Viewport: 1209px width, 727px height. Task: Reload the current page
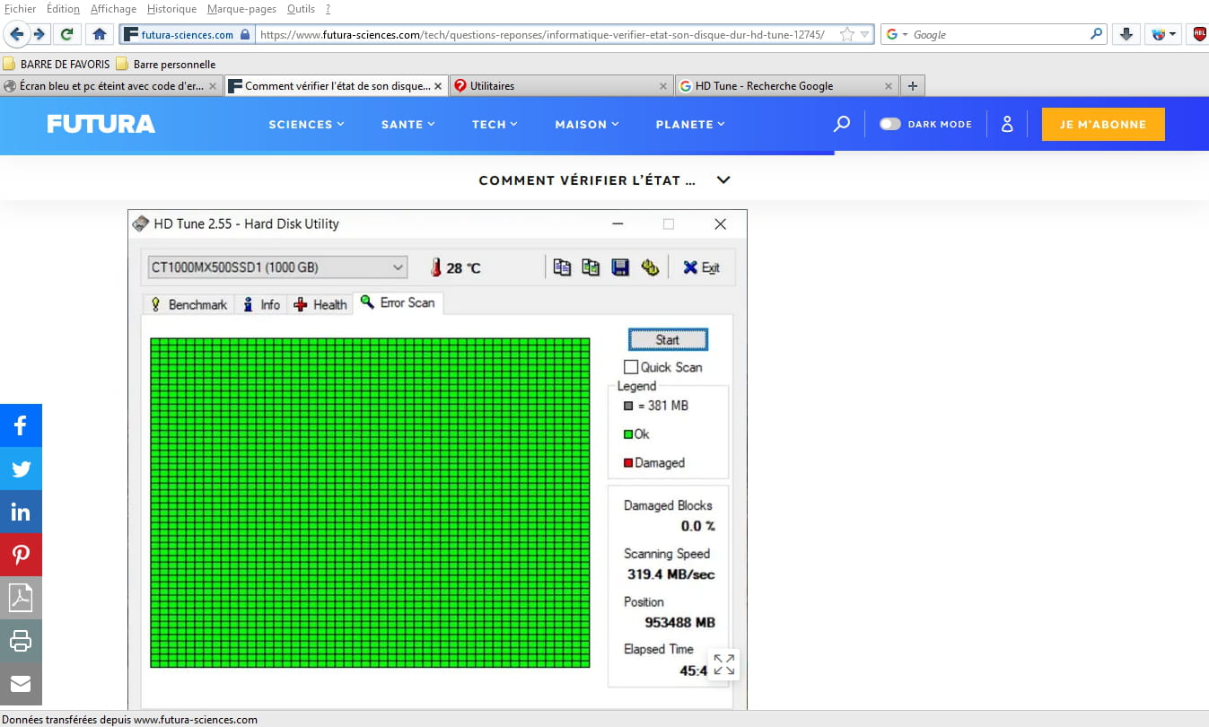tap(66, 34)
